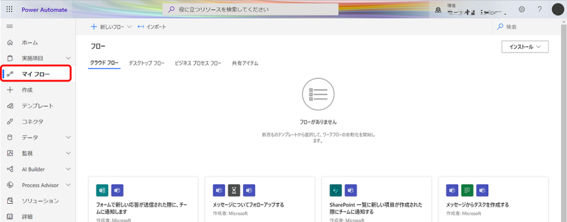This screenshot has height=222, width=567.
Task: Switch to the ビジネス プロセス フロー tab
Action: pos(198,63)
